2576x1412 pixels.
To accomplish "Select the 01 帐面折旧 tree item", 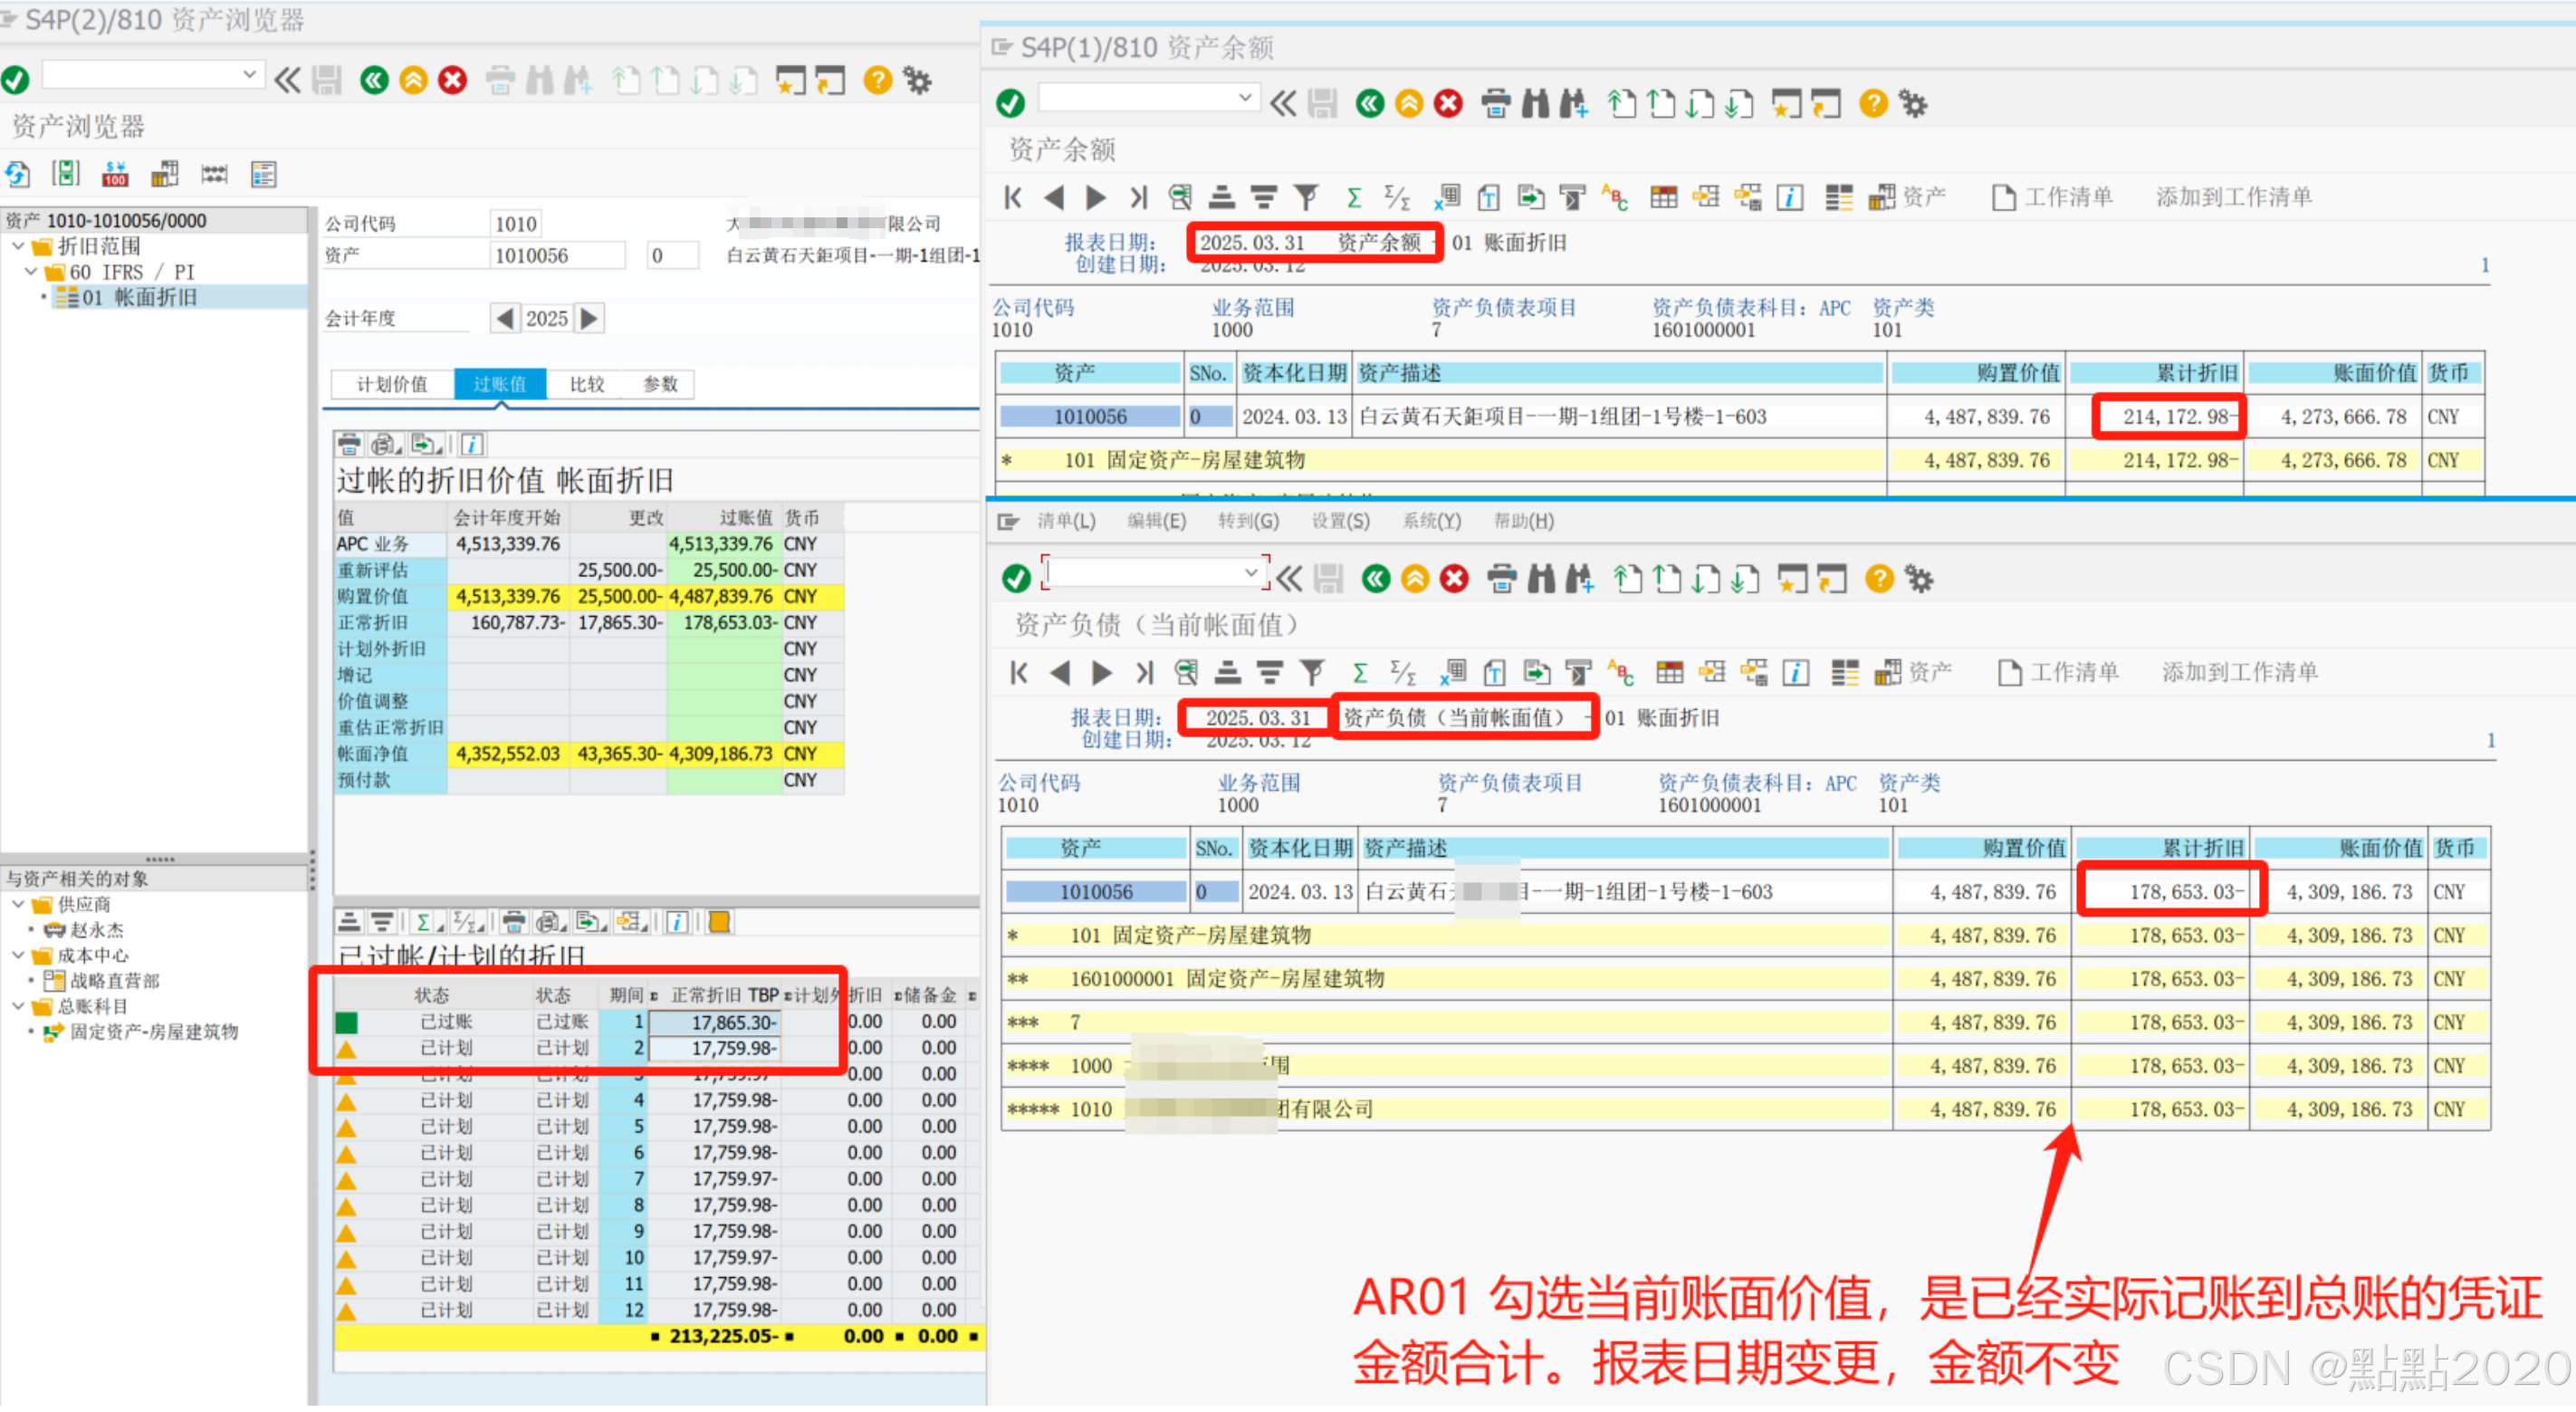I will 139,297.
